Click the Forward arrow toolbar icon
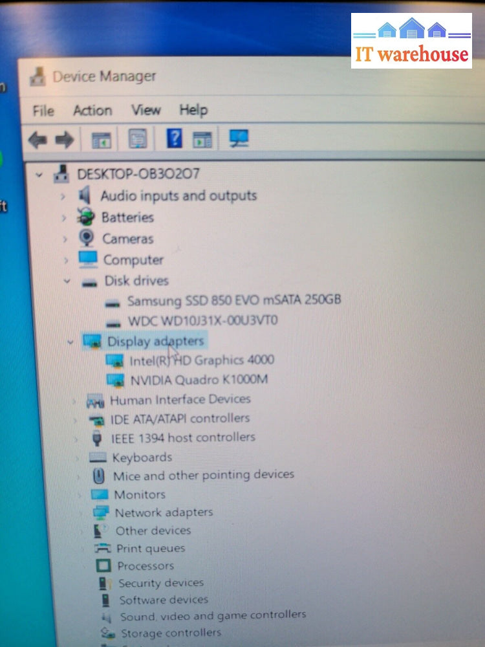485x647 pixels. tap(65, 140)
